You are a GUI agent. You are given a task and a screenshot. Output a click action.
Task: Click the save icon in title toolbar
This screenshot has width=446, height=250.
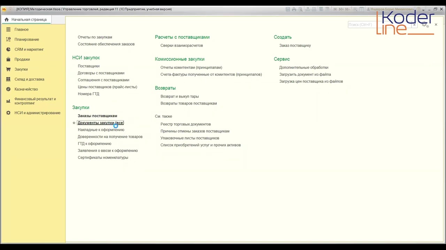coord(288,9)
